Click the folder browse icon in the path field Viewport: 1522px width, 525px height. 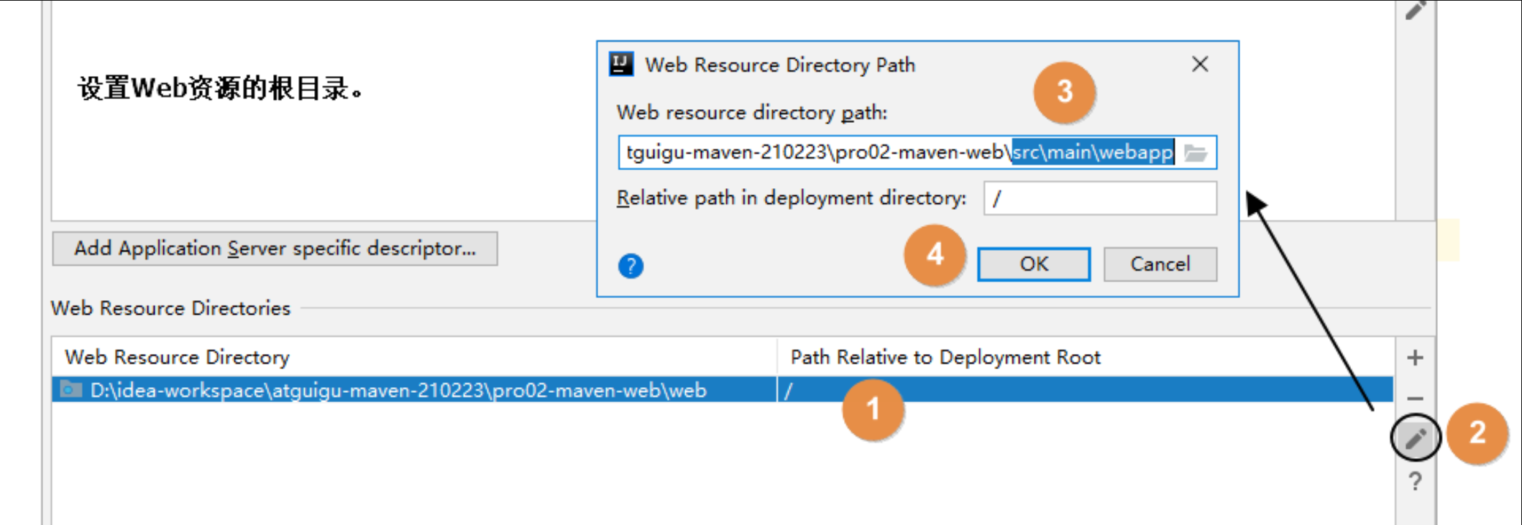(x=1195, y=153)
